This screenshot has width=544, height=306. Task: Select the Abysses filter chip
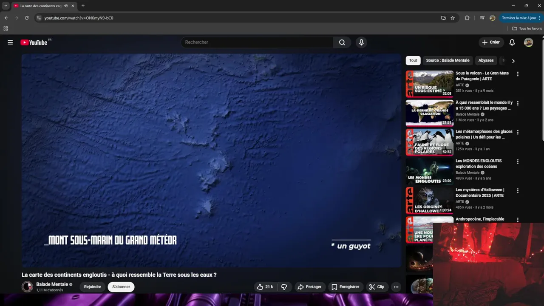click(486, 60)
